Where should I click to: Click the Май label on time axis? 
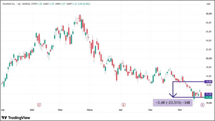point(32,110)
